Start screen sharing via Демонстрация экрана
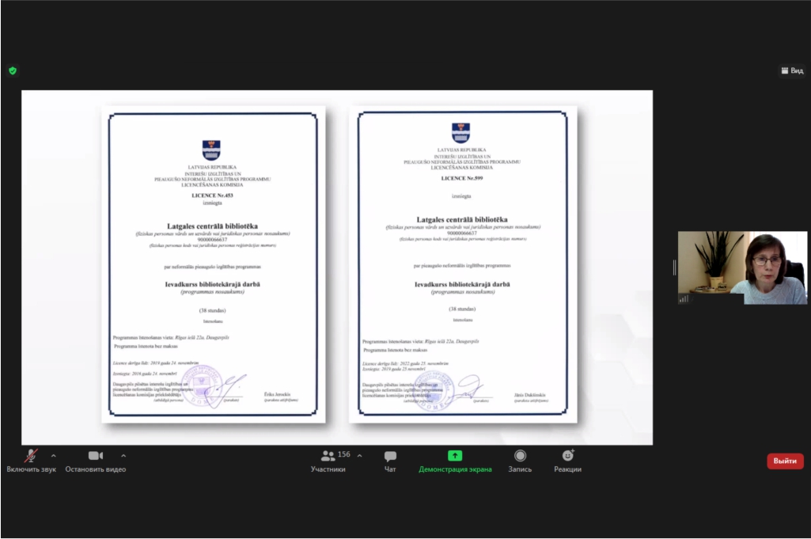 455,461
